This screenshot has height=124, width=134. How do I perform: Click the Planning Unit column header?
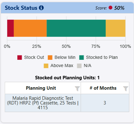[43, 88]
